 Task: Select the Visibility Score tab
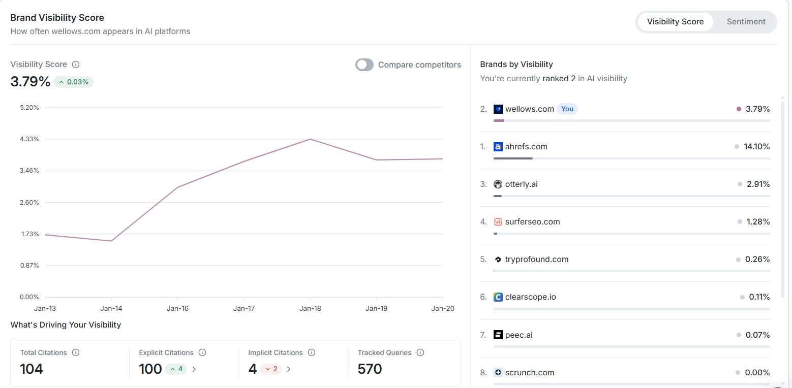(x=675, y=22)
